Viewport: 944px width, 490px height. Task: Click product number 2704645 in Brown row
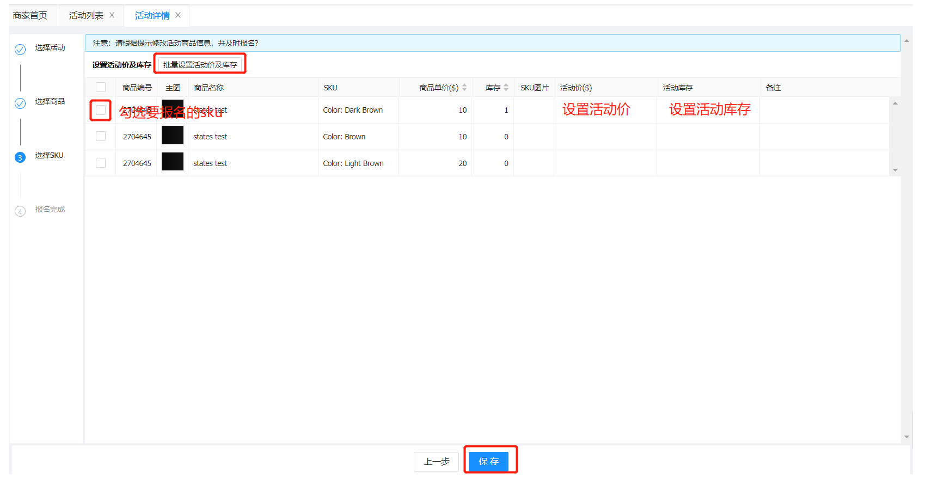tap(137, 137)
